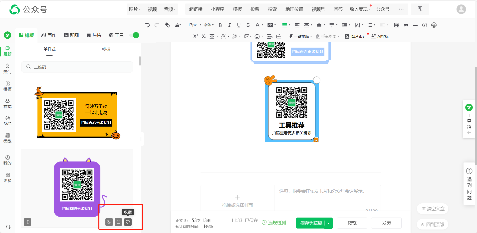
Task: Insert a 超链接 hyperlink
Action: (196, 9)
